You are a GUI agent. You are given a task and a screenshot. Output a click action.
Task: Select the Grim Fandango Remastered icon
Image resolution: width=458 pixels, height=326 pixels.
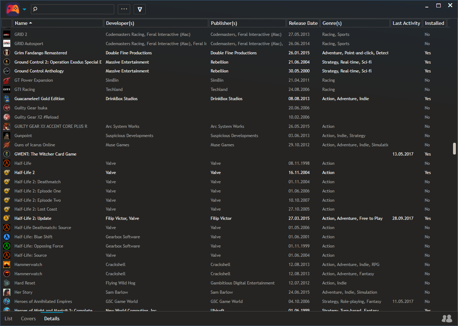click(x=7, y=53)
